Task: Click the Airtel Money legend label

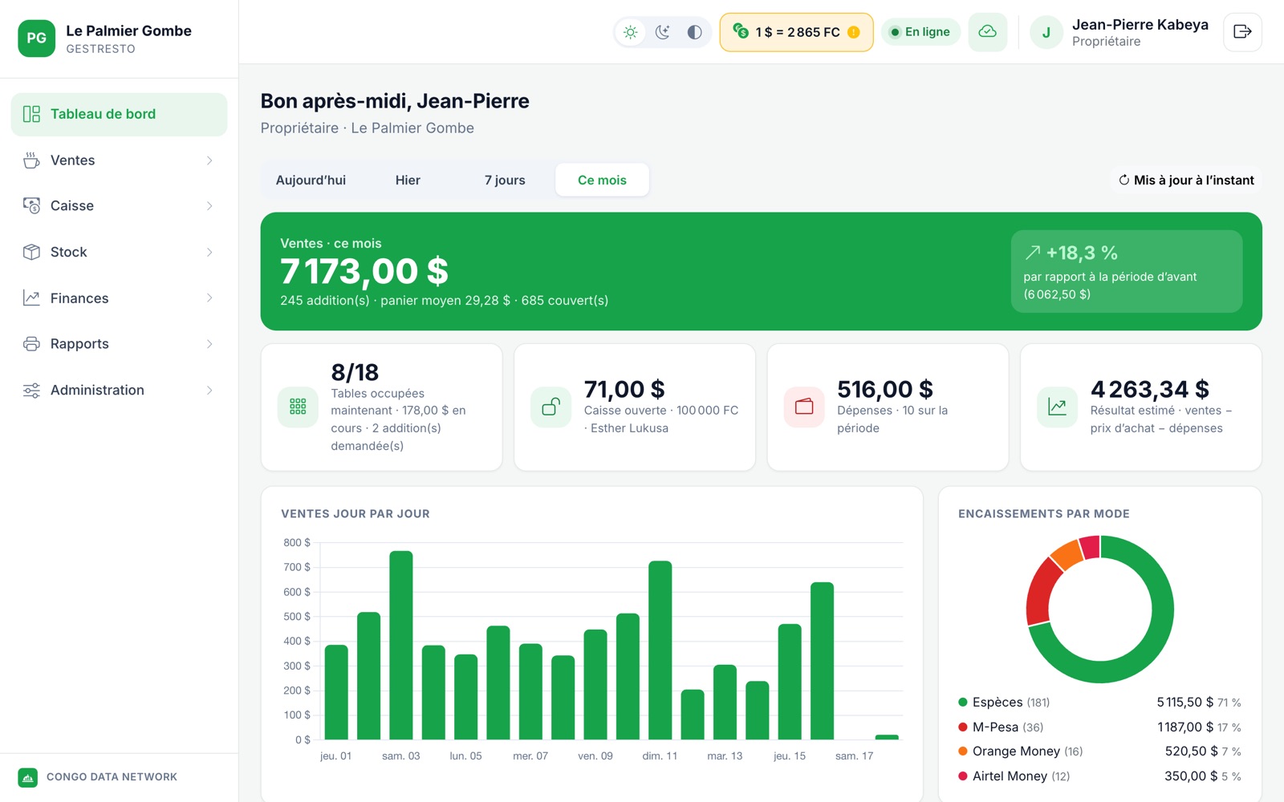Action: 1010,776
